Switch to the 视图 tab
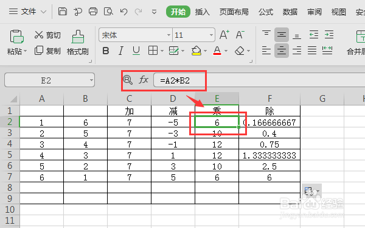Image resolution: width=365 pixels, height=228 pixels. pyautogui.click(x=338, y=12)
